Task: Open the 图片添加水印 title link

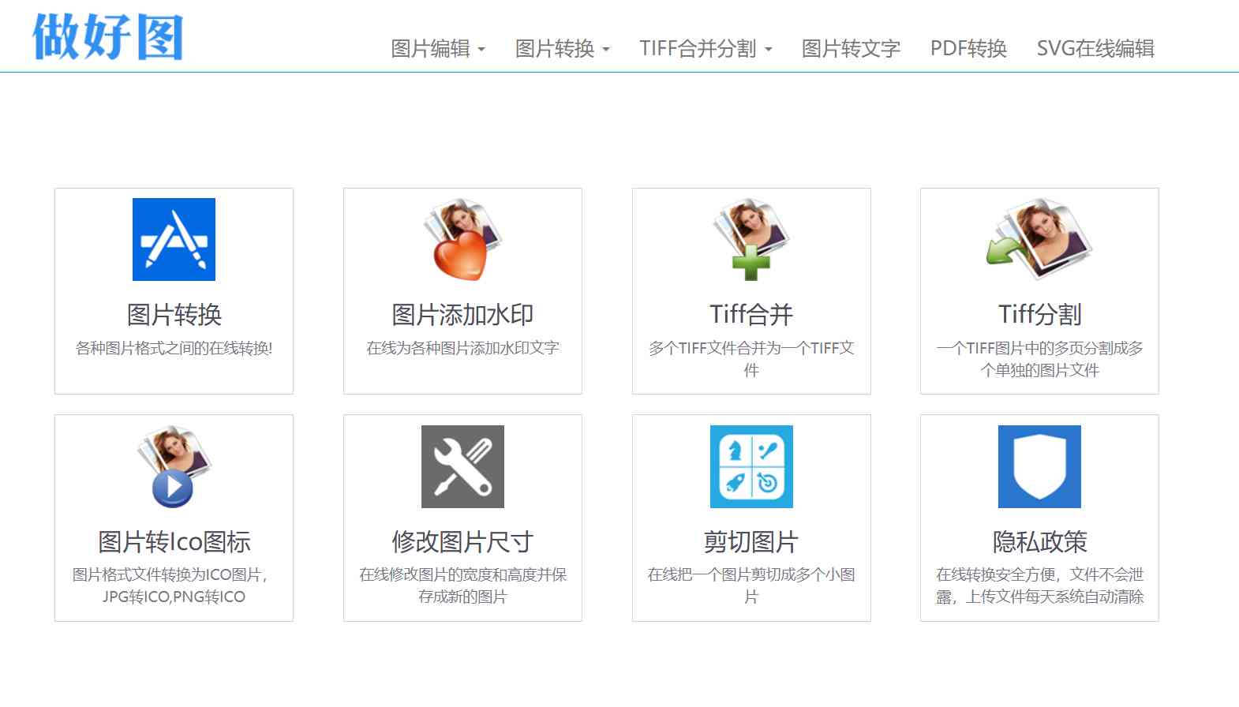Action: point(462,315)
